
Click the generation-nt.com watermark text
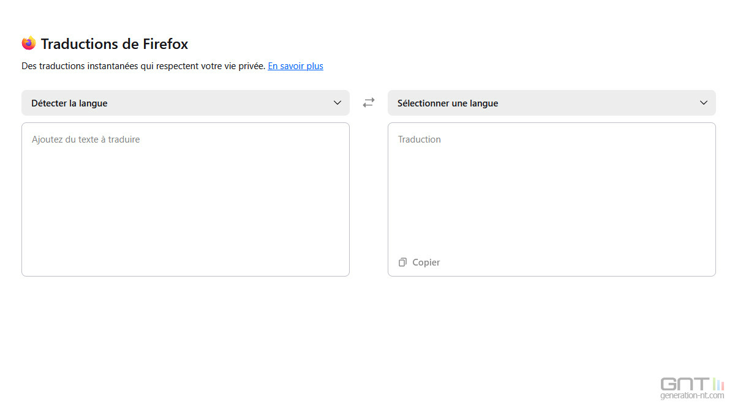tap(692, 395)
